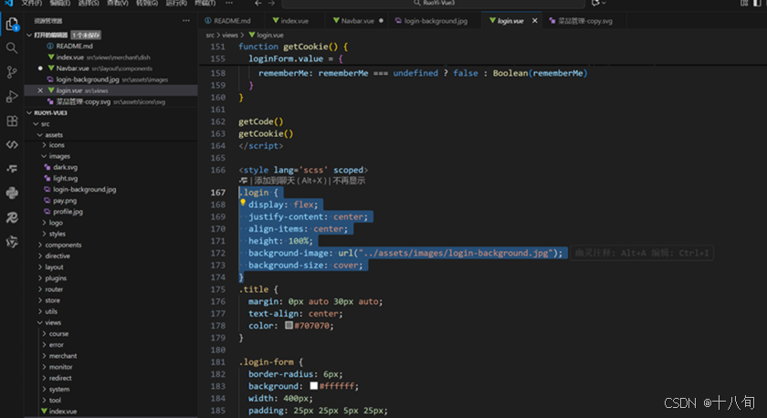Close login.vue in the open editors list
This screenshot has height=418, width=767.
pyautogui.click(x=40, y=90)
